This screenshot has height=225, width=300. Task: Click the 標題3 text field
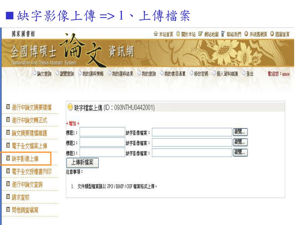(102, 152)
